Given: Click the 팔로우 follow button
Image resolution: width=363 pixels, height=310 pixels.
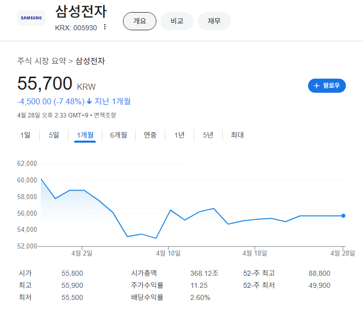Looking at the screenshot, I should tap(327, 86).
